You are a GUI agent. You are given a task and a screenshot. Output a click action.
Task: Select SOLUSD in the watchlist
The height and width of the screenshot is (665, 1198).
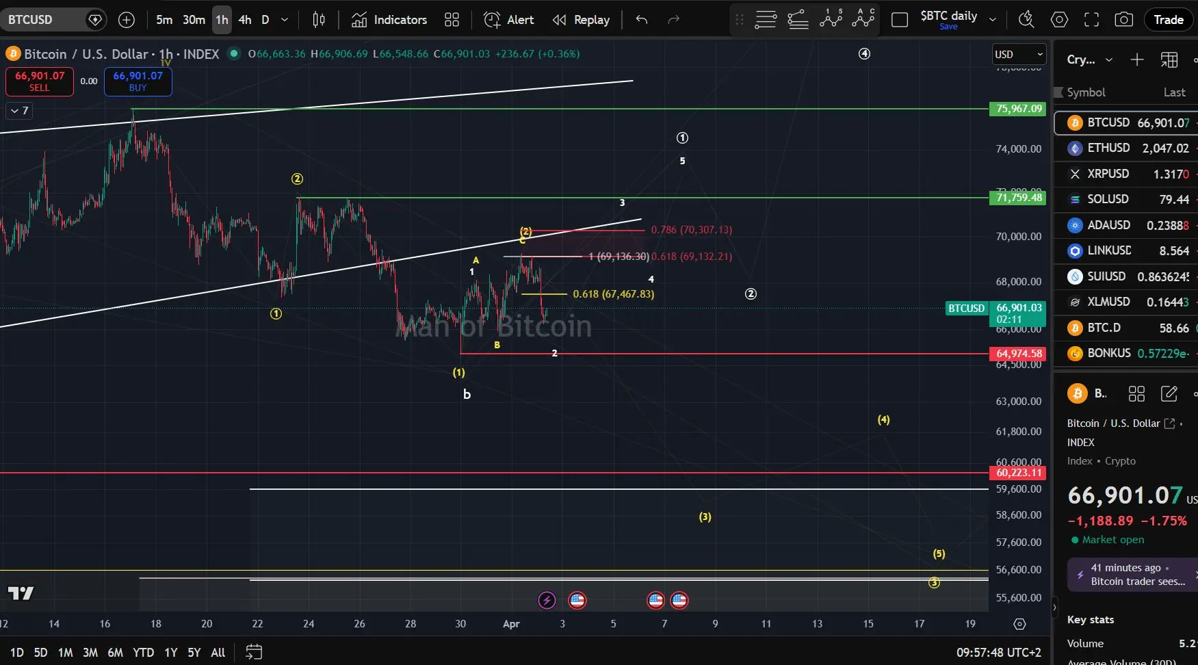(1126, 199)
